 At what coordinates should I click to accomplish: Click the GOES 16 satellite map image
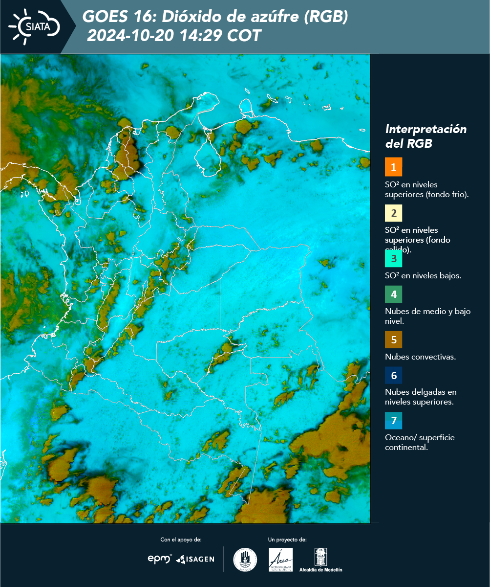point(185,289)
